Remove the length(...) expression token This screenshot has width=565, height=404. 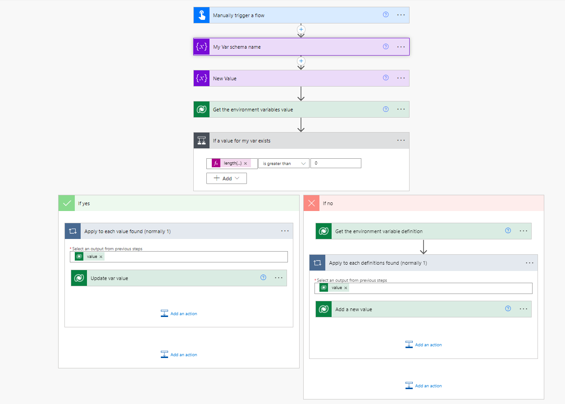coord(246,163)
